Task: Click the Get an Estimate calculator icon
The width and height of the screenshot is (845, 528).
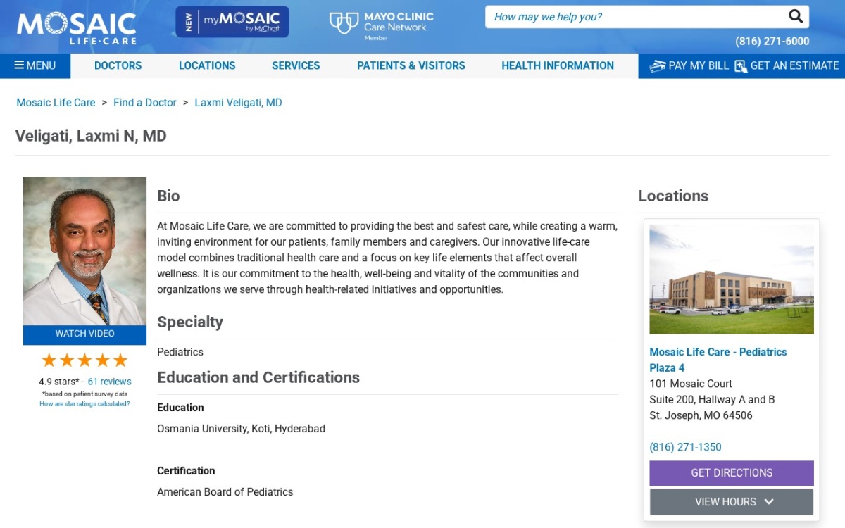Action: (740, 66)
